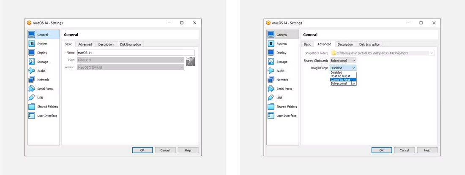Select System icon in right settings window
465x175 pixels.
pyautogui.click(x=271, y=44)
